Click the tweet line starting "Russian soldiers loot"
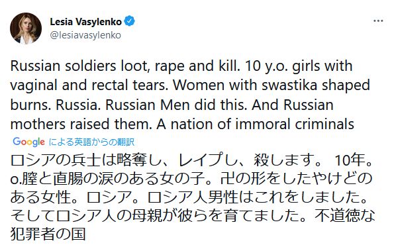394x251 pixels. [181, 66]
